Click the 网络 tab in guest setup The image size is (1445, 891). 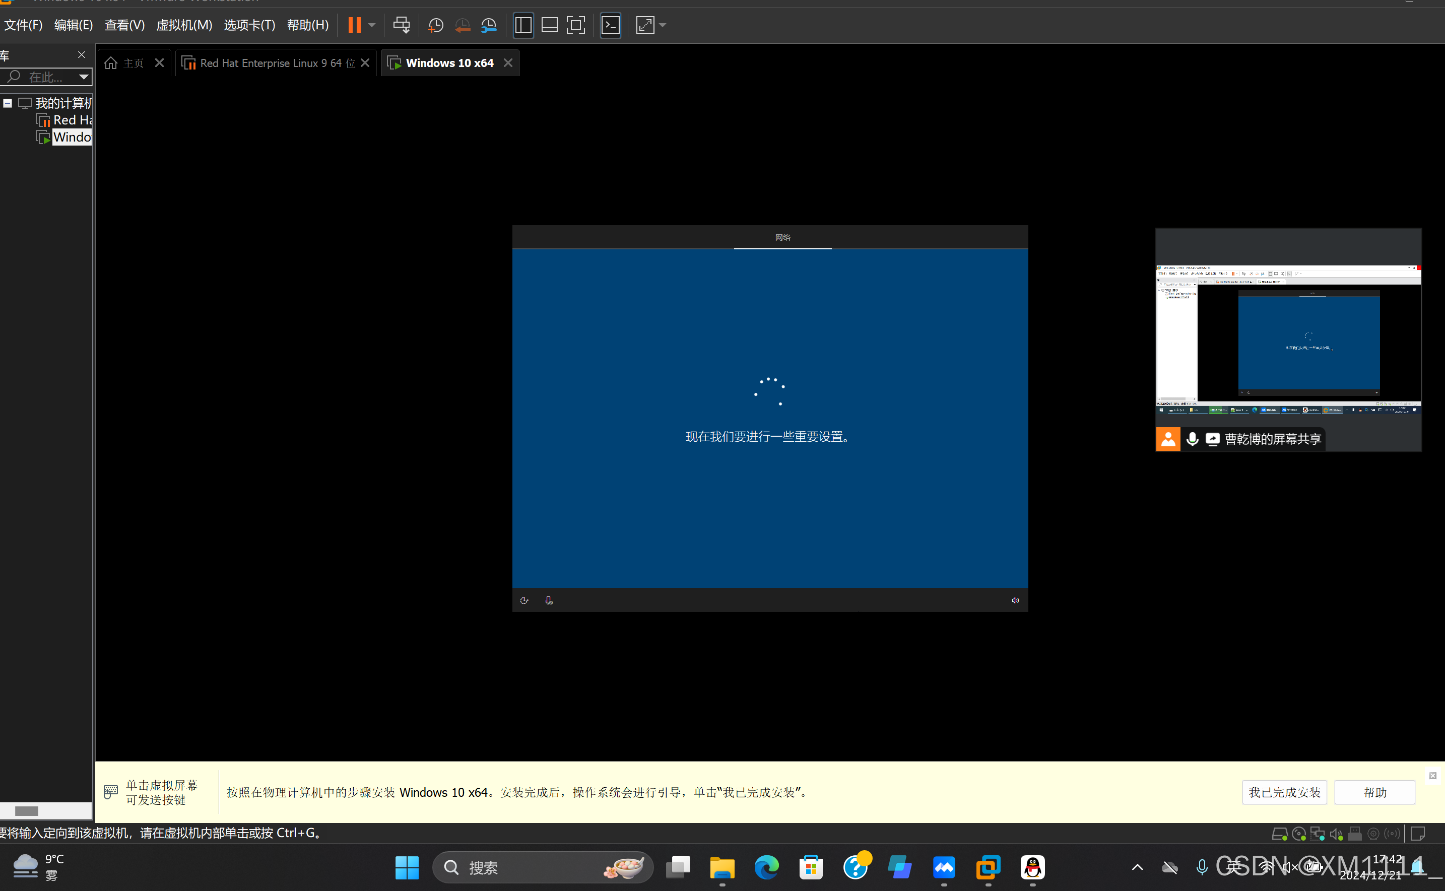coord(782,237)
